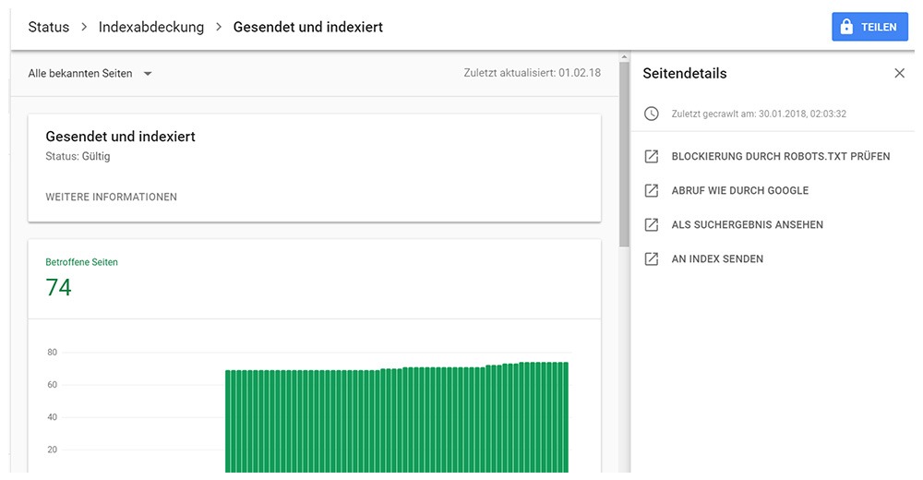This screenshot has height=480, width=923.
Task: Click the clock icon next to Zuletzt gecrawlt
Action: coord(651,114)
